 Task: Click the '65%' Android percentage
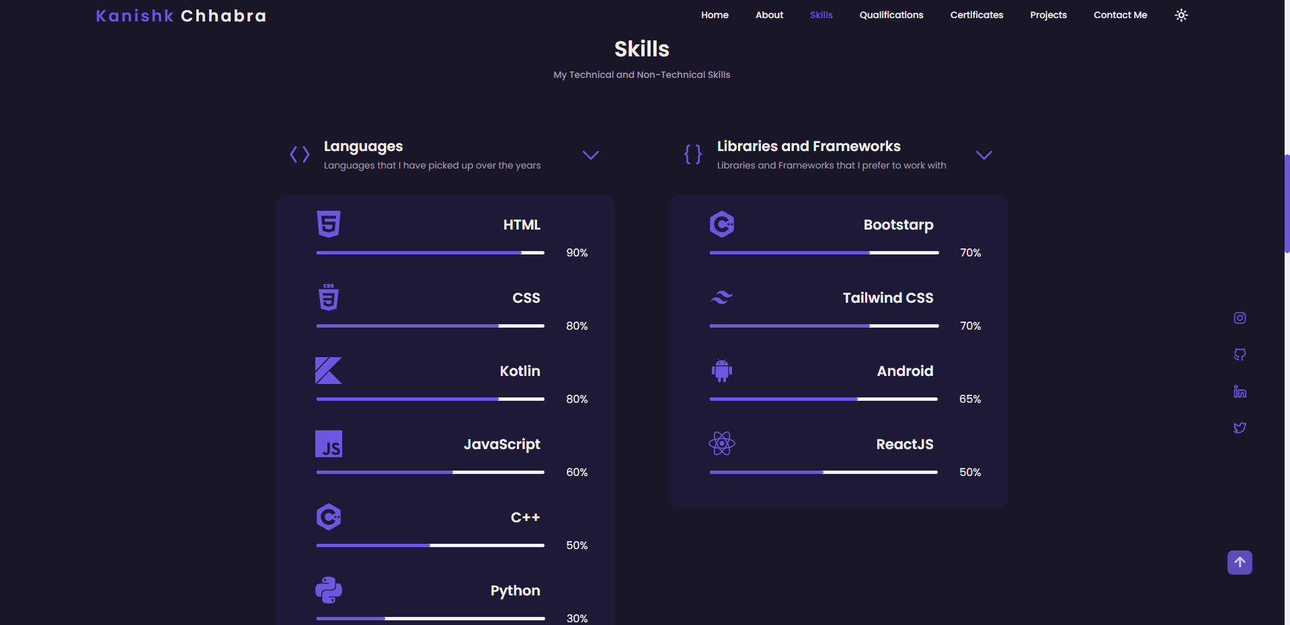970,399
